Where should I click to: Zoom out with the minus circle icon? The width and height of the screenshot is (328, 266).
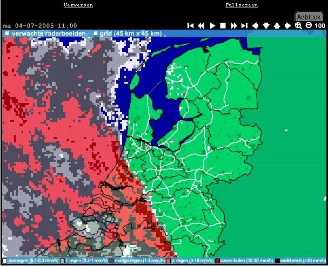[309, 25]
